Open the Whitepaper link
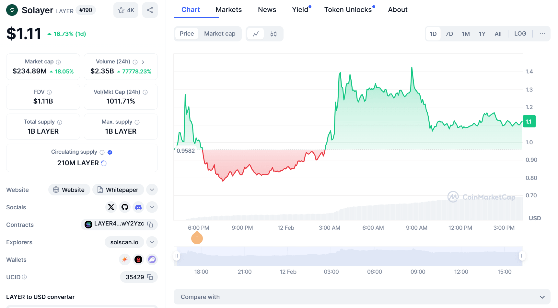Viewport: 558px width, 308px height. (118, 190)
